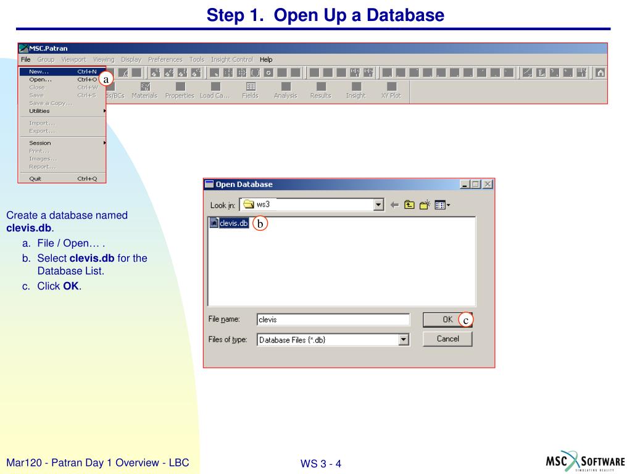The height and width of the screenshot is (474, 632).
Task: Open the Insight Control menu
Action: (232, 59)
